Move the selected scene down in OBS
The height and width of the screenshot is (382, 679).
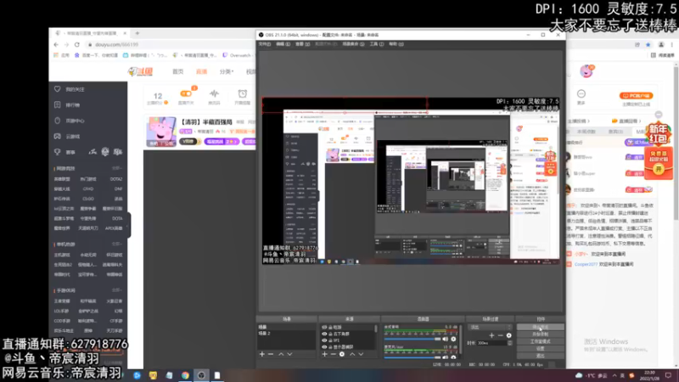(289, 354)
